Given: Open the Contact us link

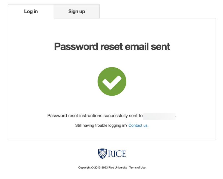Looking at the screenshot, I should pos(137,125).
